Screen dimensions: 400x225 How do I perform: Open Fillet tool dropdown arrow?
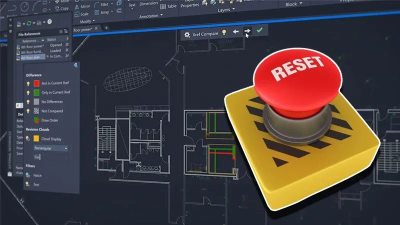(x=111, y=3)
